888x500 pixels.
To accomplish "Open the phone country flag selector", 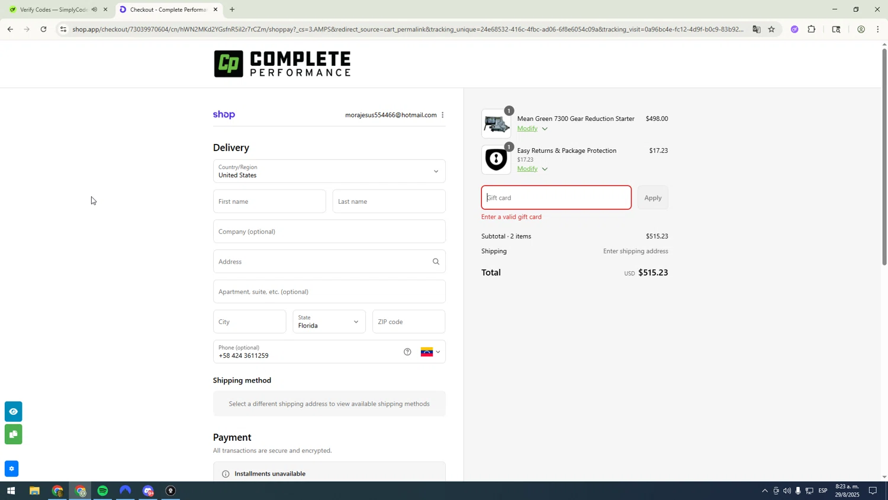I will tap(430, 352).
